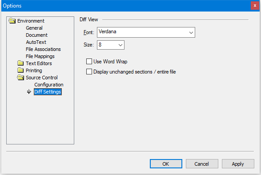The image size is (261, 175).
Task: Select File Mappings in the tree
Action: click(40, 56)
